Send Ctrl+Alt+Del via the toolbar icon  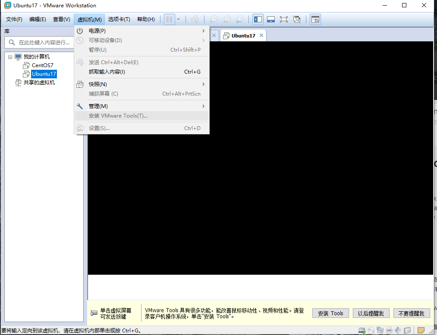[195, 19]
